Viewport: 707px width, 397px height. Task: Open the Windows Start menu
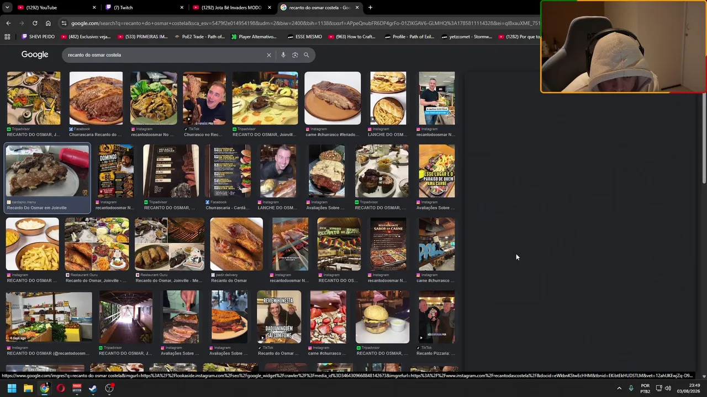(12, 388)
